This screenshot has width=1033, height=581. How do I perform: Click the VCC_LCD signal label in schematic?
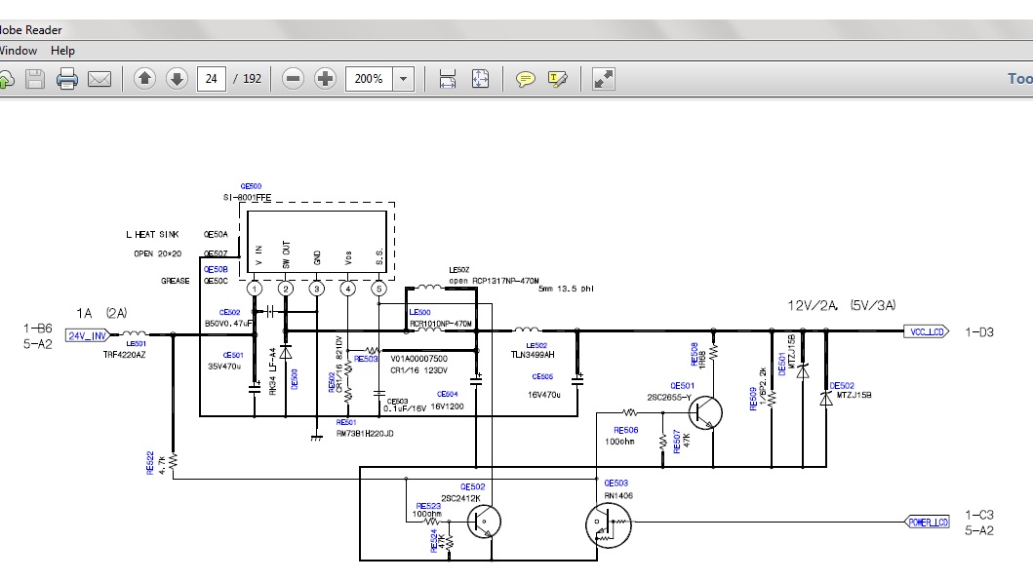(926, 331)
